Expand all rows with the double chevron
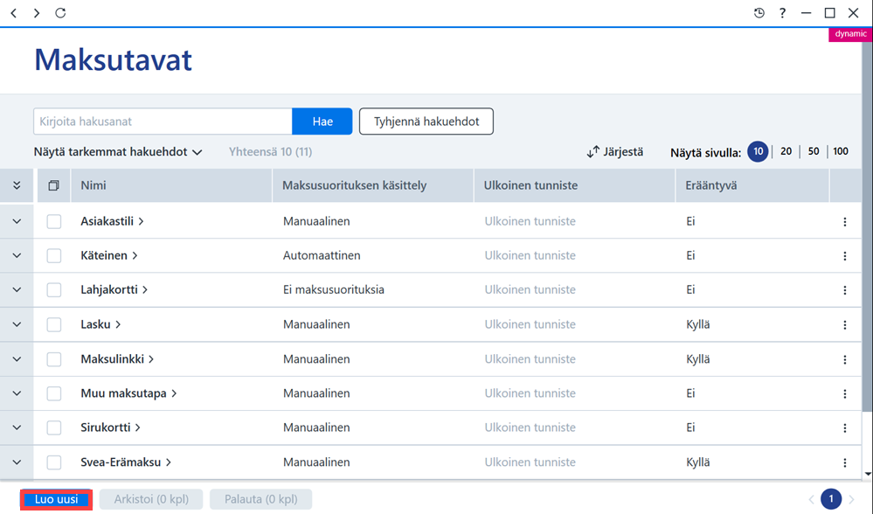 [17, 185]
